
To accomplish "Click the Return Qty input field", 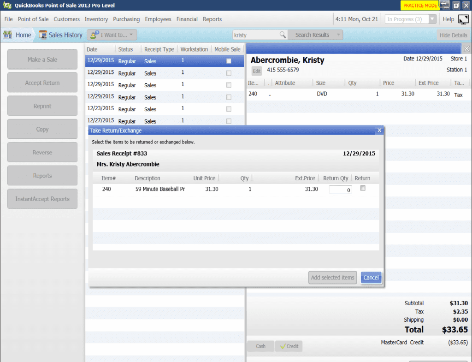I will tap(340, 190).
